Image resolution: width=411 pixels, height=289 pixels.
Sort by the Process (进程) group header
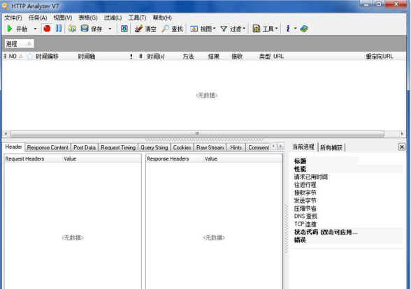point(20,44)
